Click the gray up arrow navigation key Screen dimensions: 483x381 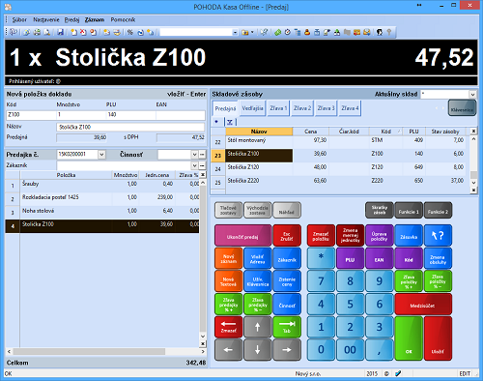pyautogui.click(x=257, y=327)
